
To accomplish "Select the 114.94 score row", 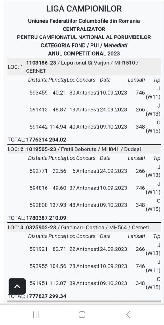I will click(x=94, y=127).
